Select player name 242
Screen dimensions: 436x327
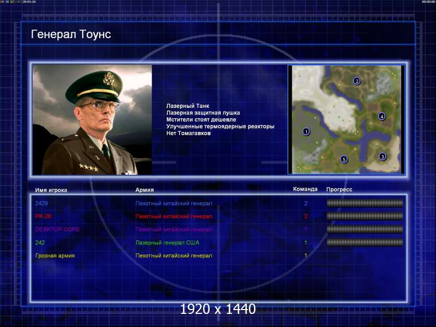(x=40, y=243)
